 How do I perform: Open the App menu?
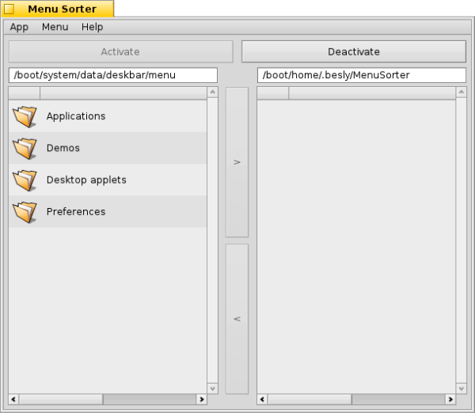[x=19, y=27]
